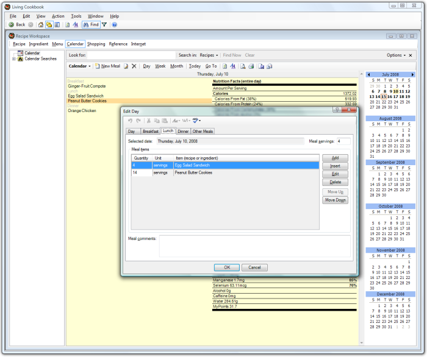This screenshot has height=357, width=427.
Task: Click the print preview icon
Action: 243,66
